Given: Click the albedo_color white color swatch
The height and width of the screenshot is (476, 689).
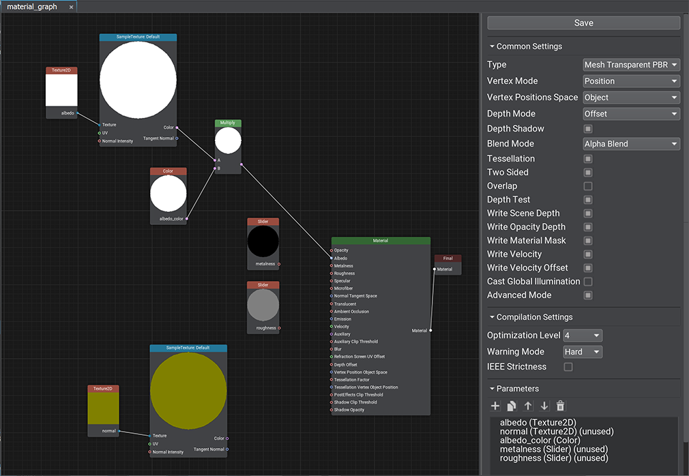Looking at the screenshot, I should coord(168,194).
